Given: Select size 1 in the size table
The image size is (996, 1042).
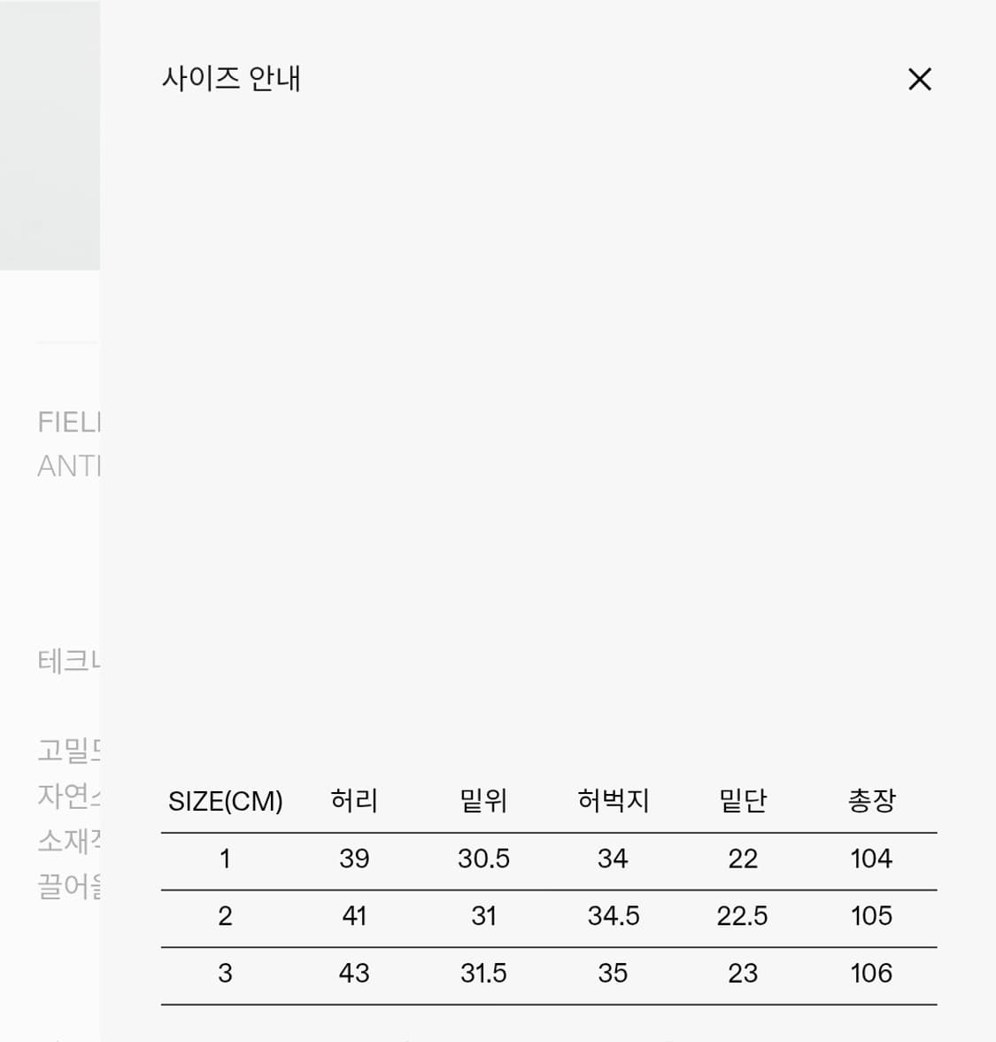Looking at the screenshot, I should [226, 859].
